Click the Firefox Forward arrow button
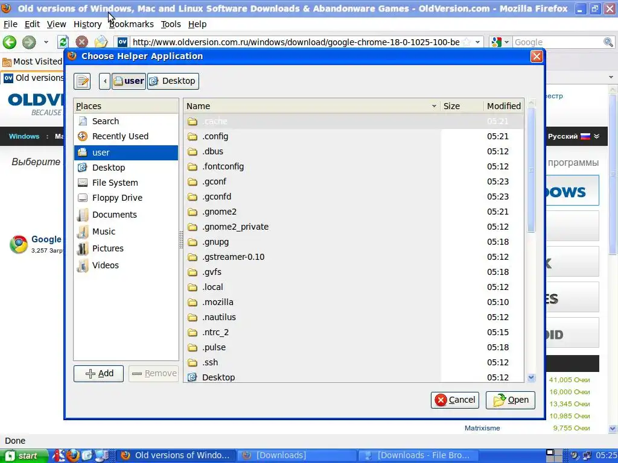This screenshot has height=463, width=618. point(29,42)
